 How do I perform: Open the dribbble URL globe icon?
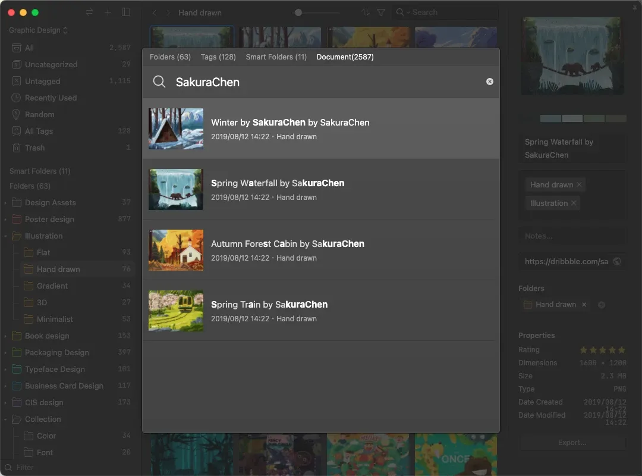[617, 262]
